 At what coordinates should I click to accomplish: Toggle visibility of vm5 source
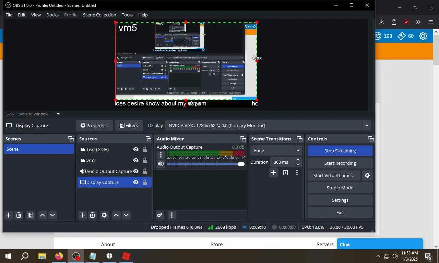[136, 160]
